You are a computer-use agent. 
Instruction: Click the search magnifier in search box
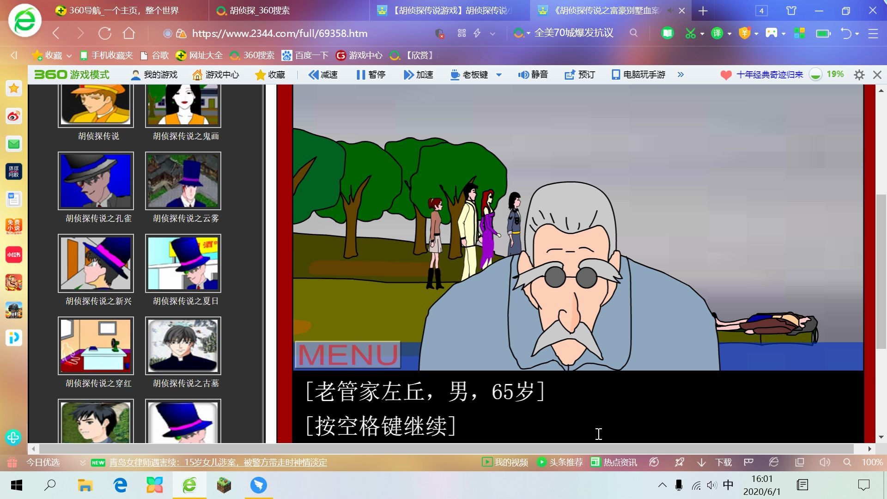point(633,33)
